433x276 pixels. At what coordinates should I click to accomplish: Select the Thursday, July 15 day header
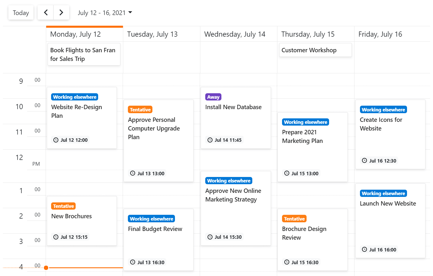[308, 34]
